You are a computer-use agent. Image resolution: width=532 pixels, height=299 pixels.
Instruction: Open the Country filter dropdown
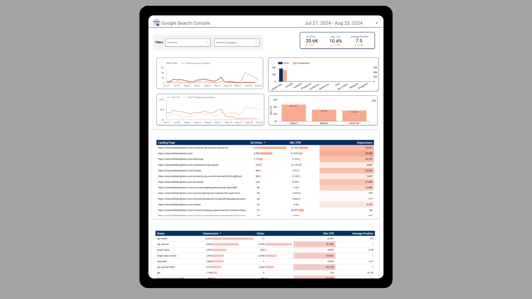[187, 42]
